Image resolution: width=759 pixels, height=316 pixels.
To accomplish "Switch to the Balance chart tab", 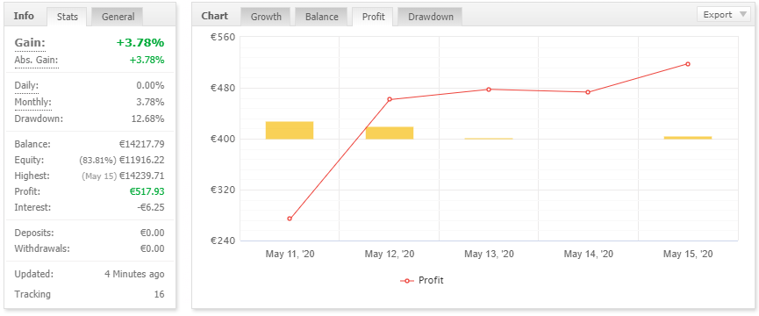I will click(x=321, y=17).
